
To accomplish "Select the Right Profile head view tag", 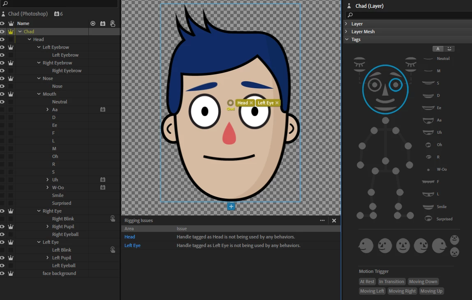I will pyautogui.click(x=440, y=245).
